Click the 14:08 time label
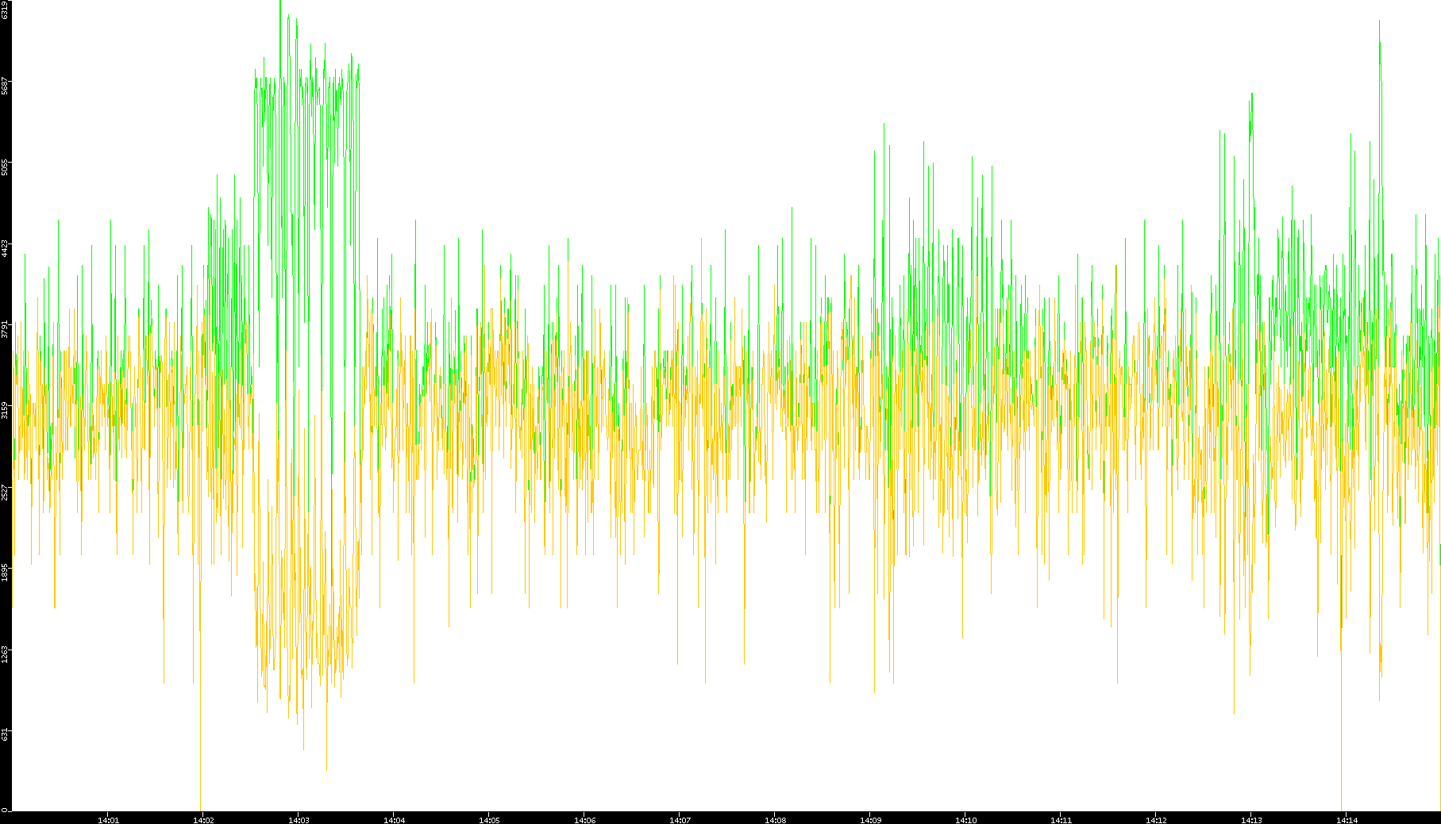Viewport: 1441px width, 824px height. point(775,819)
